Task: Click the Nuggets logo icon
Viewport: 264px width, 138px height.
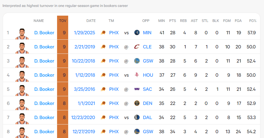Action: tap(137, 103)
